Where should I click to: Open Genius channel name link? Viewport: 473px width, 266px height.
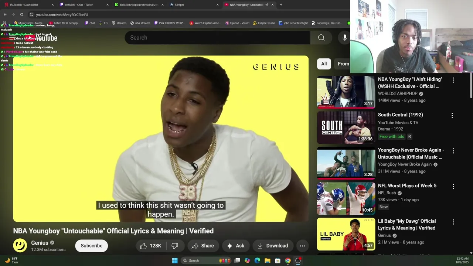click(x=40, y=243)
